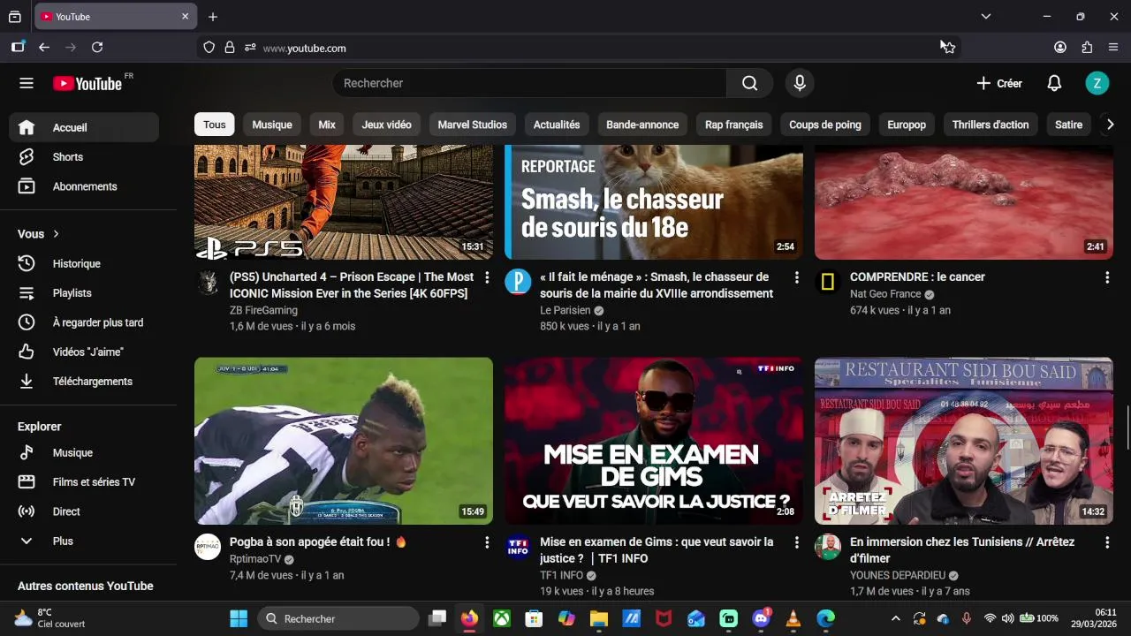
Task: Expand the Vous section chevron
Action: click(56, 234)
